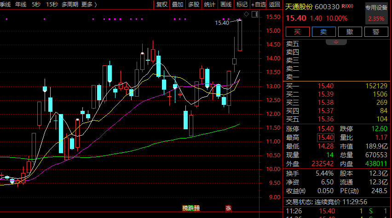This screenshot has height=218, width=392.
Task: Click the red 涨 marker on the timeline
Action: [x=228, y=208]
